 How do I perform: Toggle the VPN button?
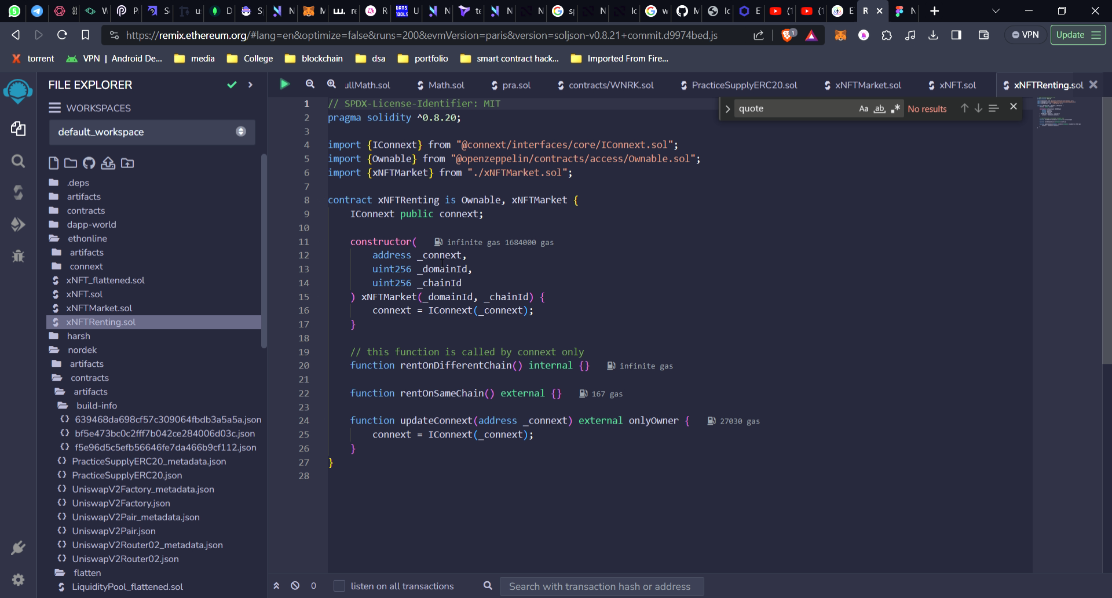[x=1025, y=35]
